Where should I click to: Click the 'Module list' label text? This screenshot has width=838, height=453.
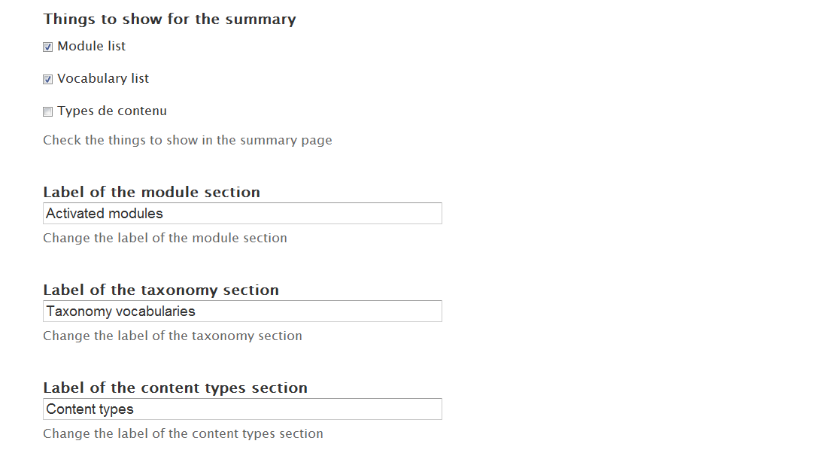point(91,46)
